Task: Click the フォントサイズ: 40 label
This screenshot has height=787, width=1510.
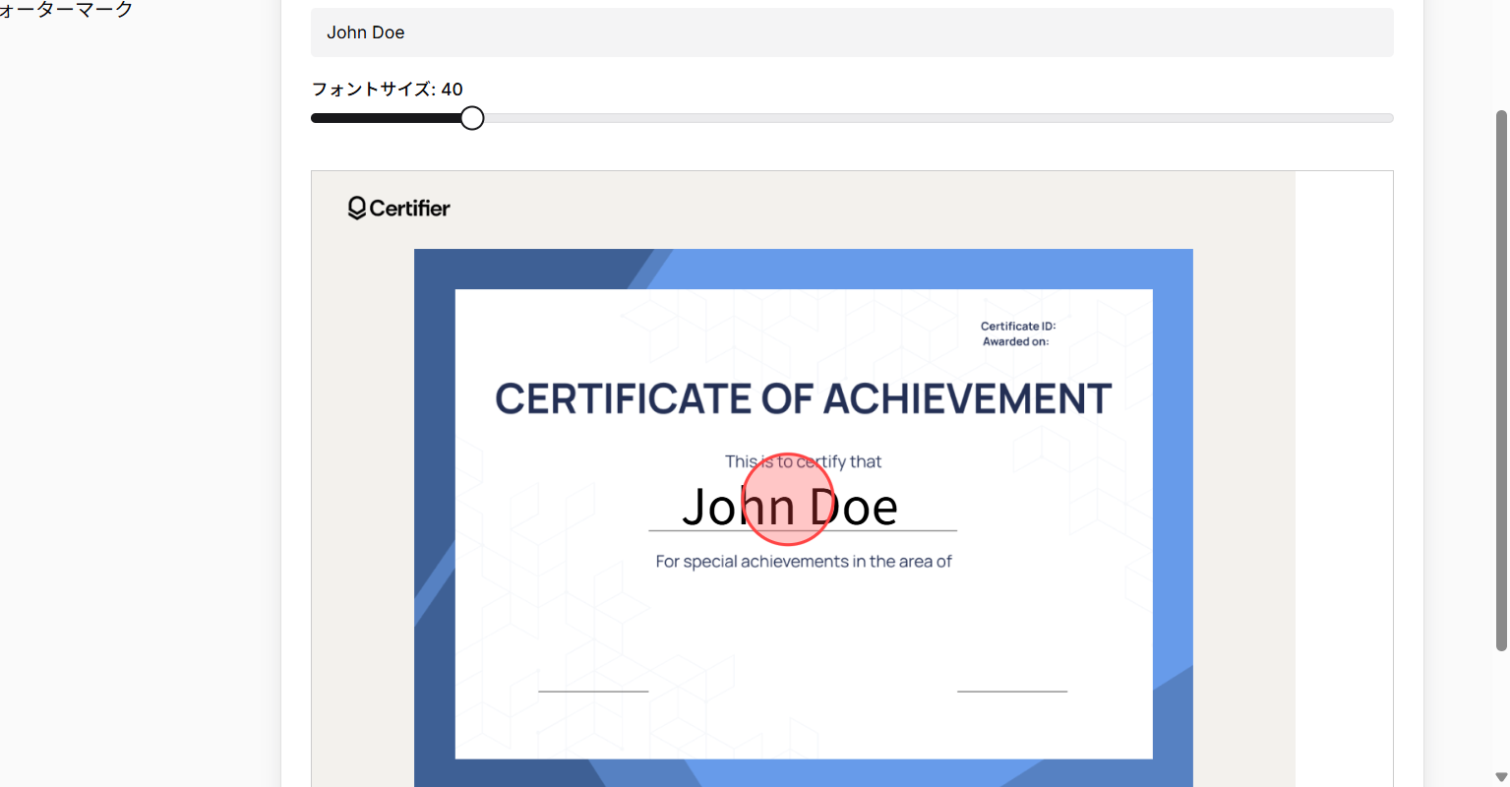Action: click(x=387, y=89)
